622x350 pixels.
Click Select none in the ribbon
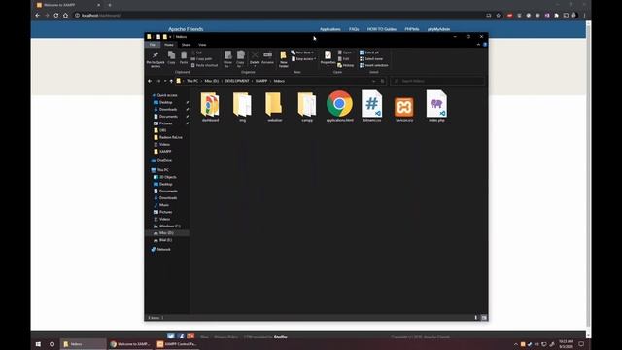click(371, 58)
